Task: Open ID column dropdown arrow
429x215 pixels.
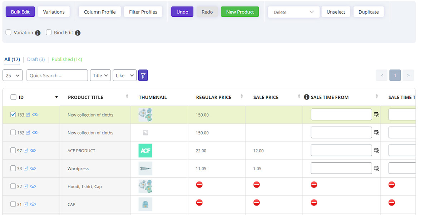Action: (56, 97)
